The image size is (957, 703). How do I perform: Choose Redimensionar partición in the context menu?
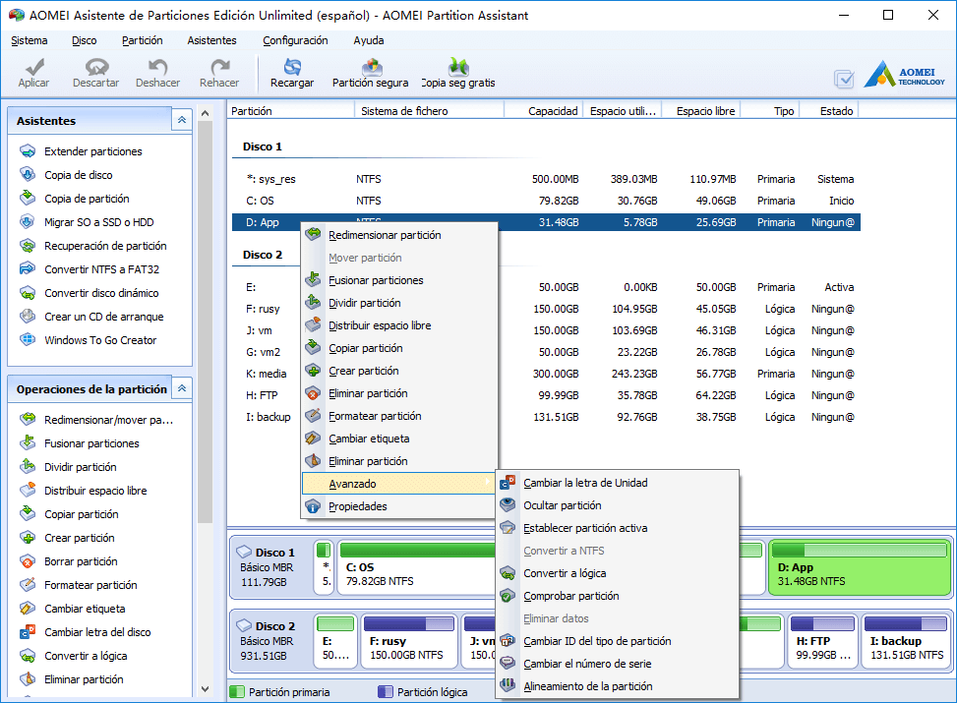[x=399, y=235]
